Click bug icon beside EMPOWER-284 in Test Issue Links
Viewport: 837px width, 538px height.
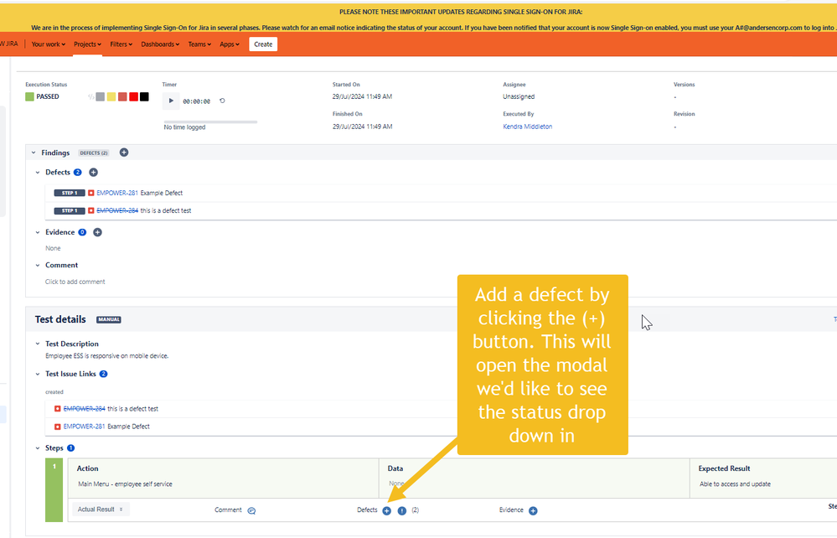(x=58, y=409)
